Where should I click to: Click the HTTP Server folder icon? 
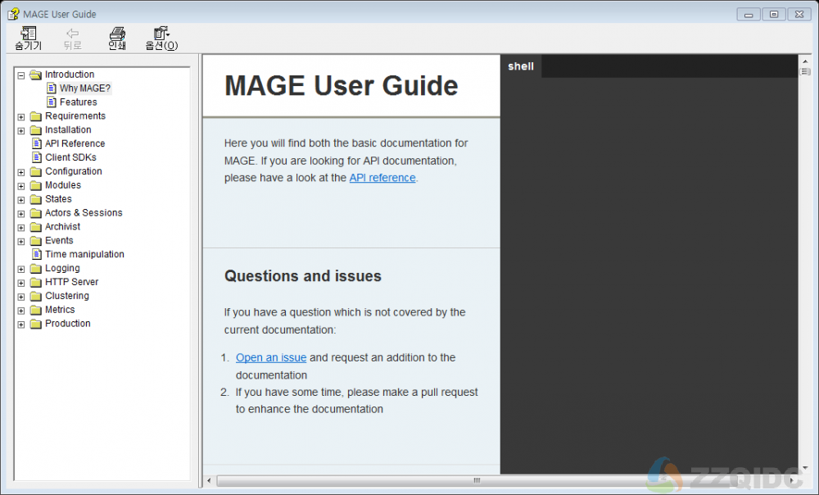click(35, 282)
